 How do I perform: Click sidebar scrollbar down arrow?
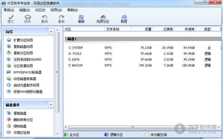tap(58, 133)
